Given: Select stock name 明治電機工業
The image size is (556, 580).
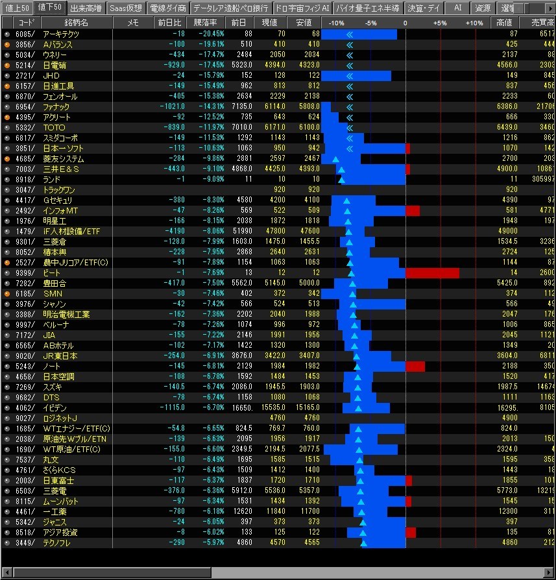Looking at the screenshot, I should click(67, 315).
